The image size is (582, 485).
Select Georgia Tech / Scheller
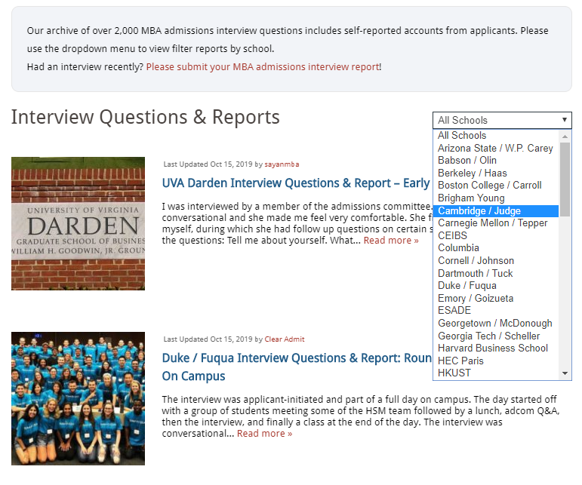click(x=496, y=336)
